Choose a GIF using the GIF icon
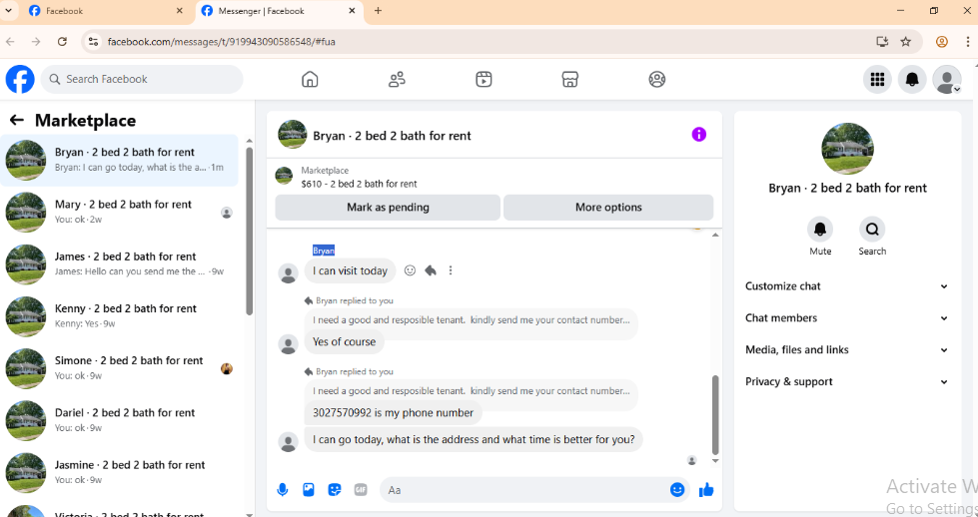The width and height of the screenshot is (978, 517). click(361, 490)
